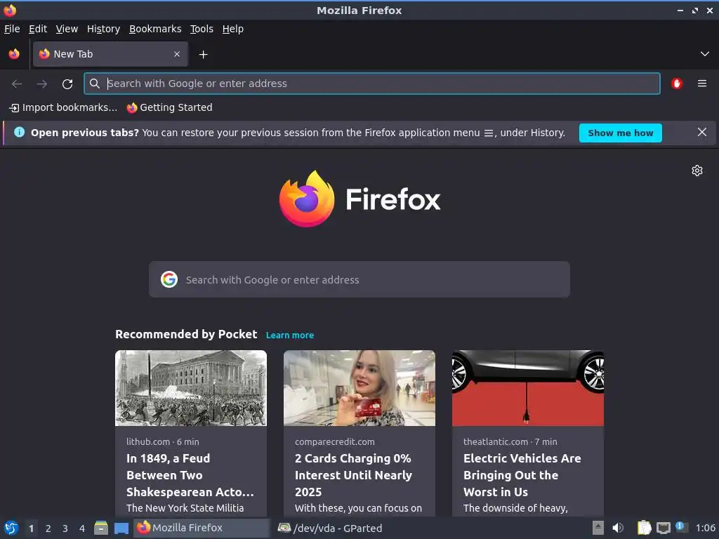Focus the center Google search field
Image resolution: width=719 pixels, height=539 pixels.
point(359,279)
